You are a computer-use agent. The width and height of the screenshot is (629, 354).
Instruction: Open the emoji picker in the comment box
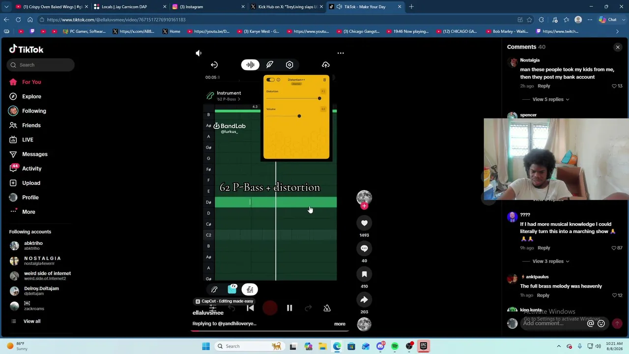click(x=601, y=324)
